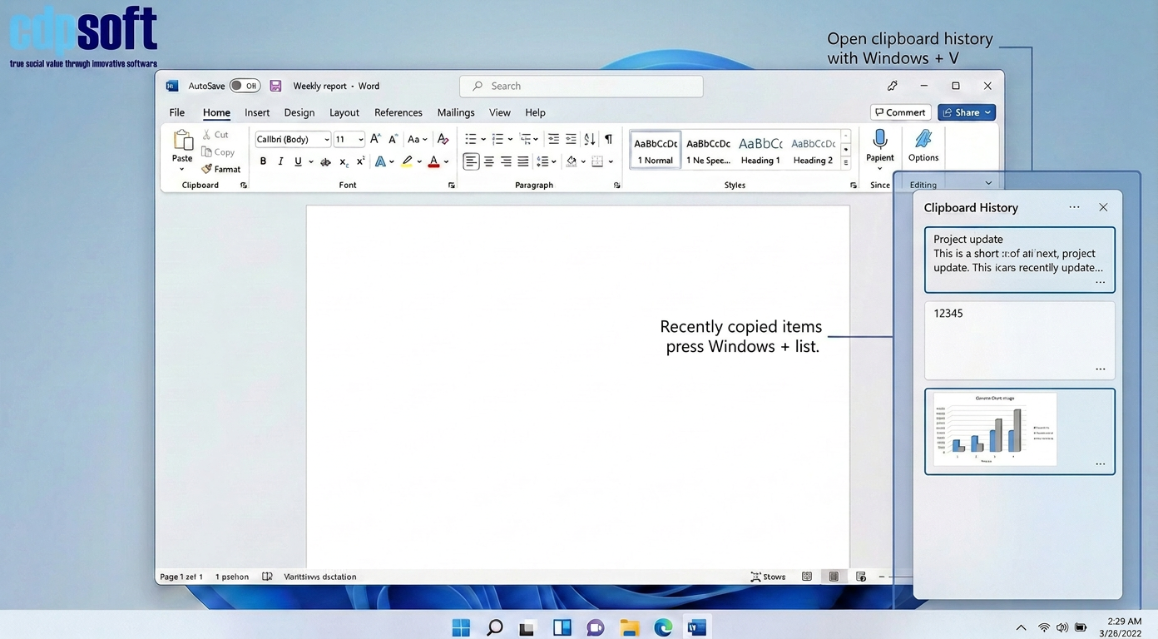Toggle italic text formatting

click(x=280, y=161)
